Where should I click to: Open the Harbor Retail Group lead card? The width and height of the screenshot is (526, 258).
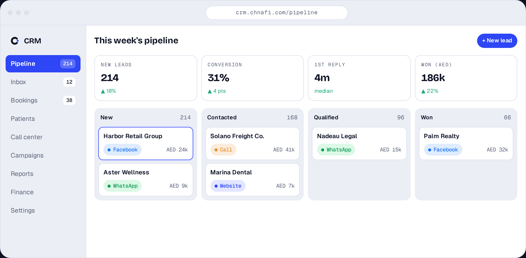pos(146,144)
